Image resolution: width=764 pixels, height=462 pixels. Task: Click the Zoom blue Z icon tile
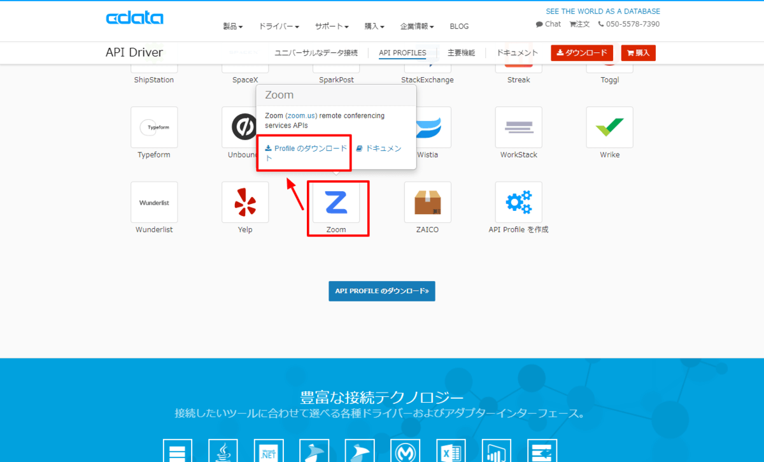(336, 202)
